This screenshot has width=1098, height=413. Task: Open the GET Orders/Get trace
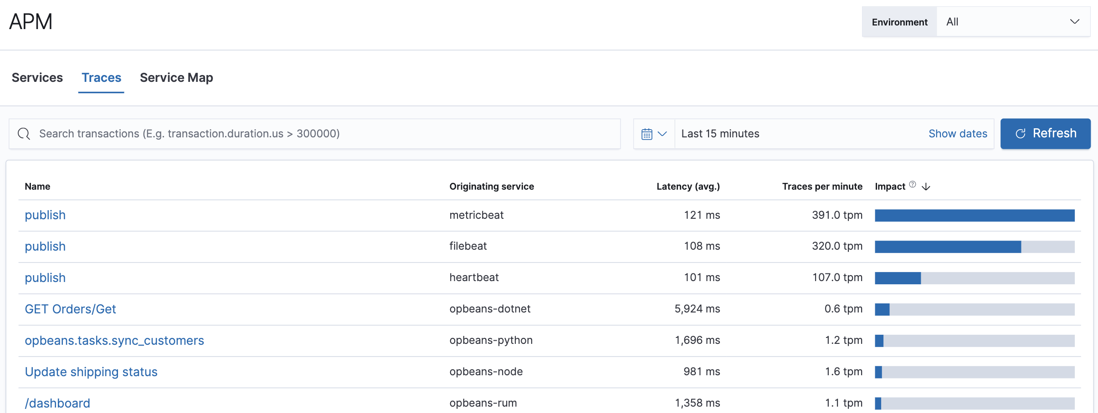pyautogui.click(x=71, y=309)
